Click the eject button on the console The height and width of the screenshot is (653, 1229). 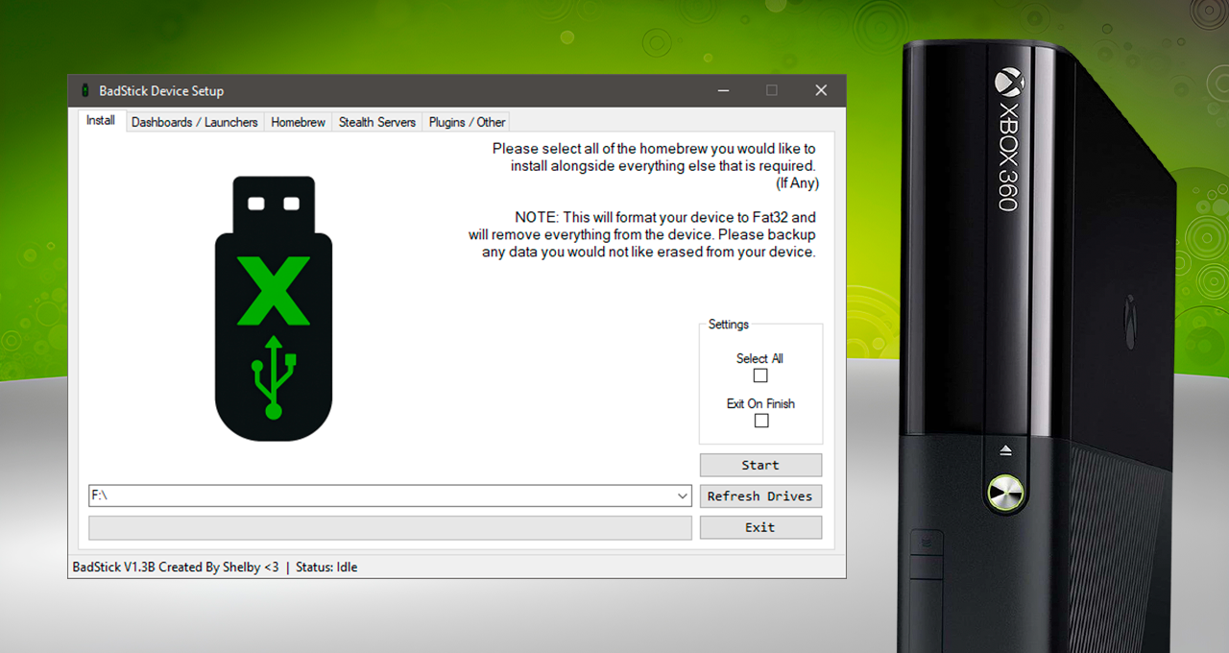pyautogui.click(x=1005, y=450)
